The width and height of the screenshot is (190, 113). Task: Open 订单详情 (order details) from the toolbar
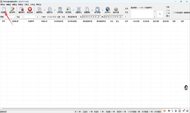pyautogui.click(x=60, y=10)
